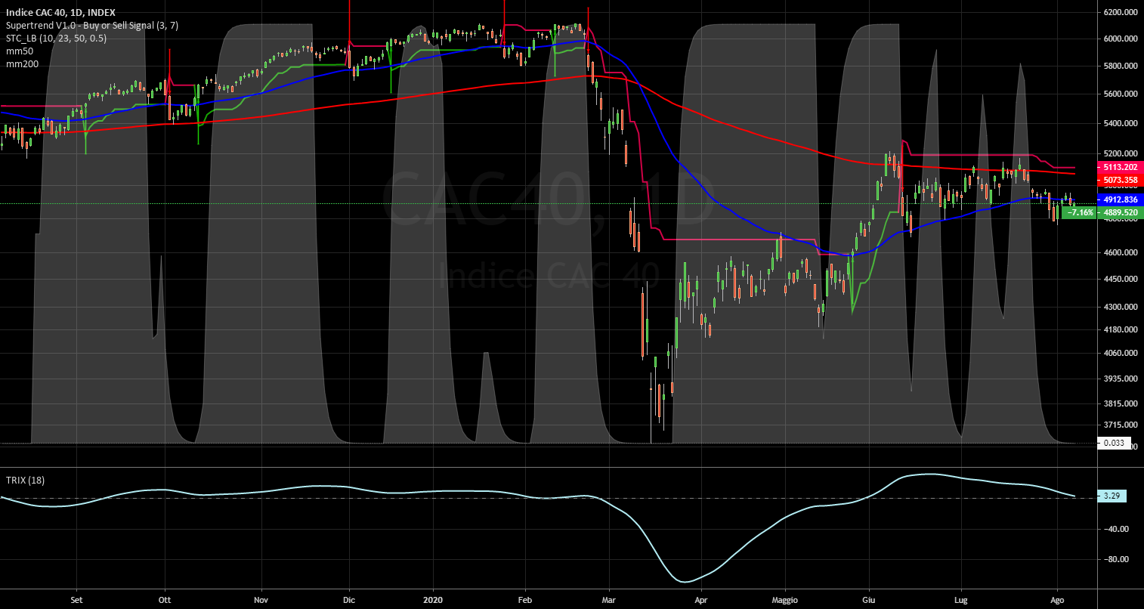Click the green 4889.520 last price tag
1144x609 pixels.
point(1120,212)
